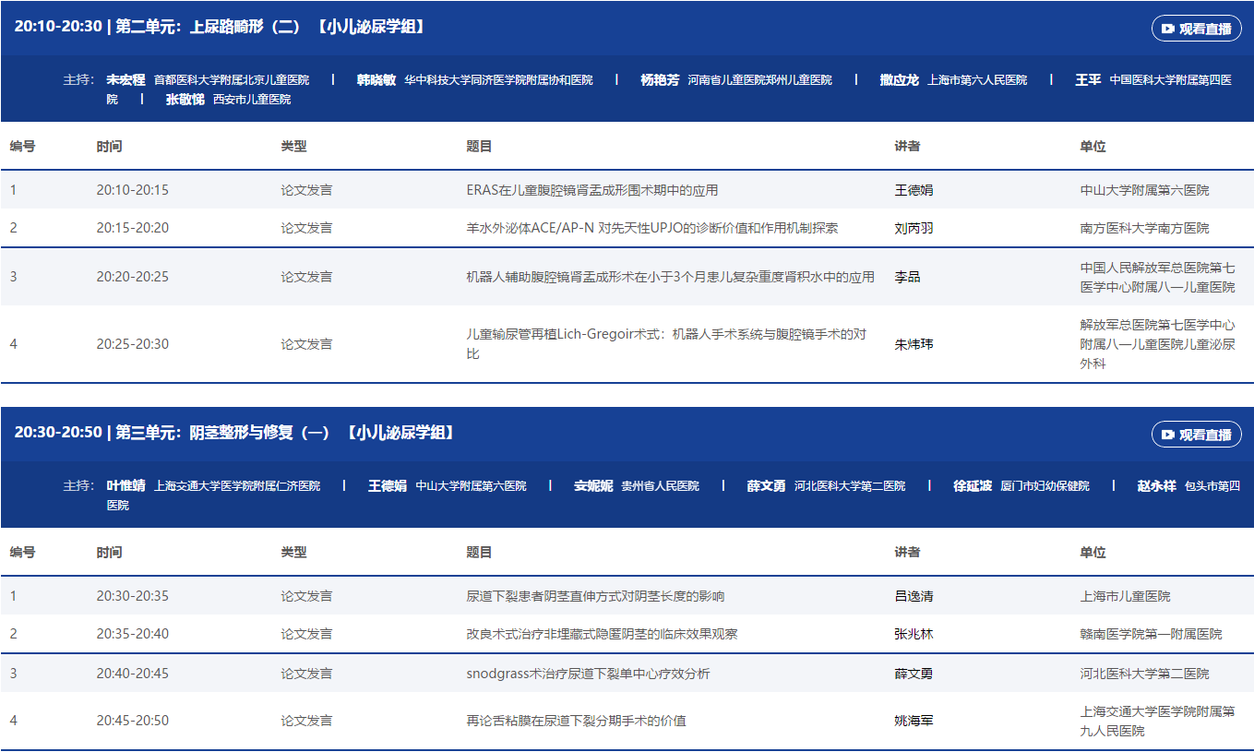Open the snodgrass术治疗尿道下裂 paper title
This screenshot has width=1254, height=752.
pos(588,674)
